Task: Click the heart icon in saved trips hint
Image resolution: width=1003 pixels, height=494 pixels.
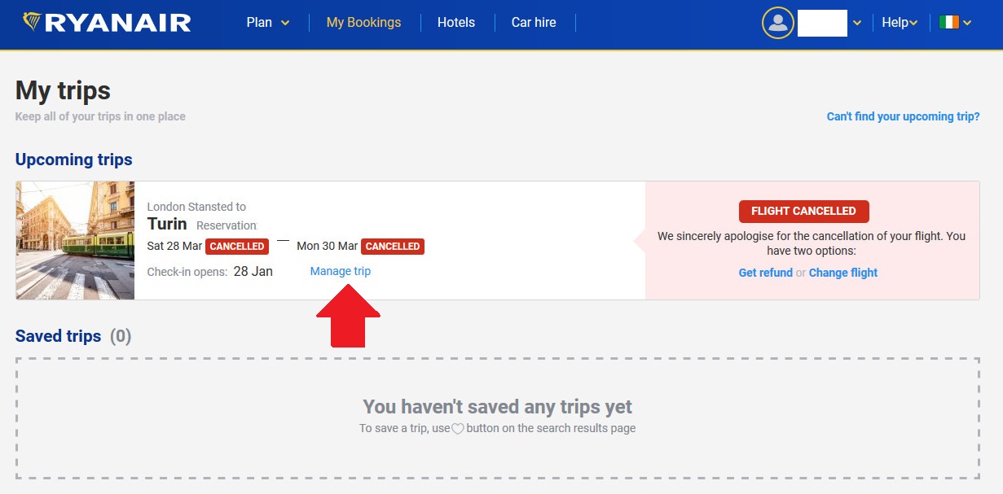Action: (458, 429)
